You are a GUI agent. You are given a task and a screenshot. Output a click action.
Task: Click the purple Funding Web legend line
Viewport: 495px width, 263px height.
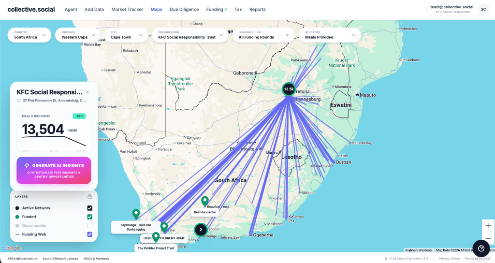tap(17, 234)
